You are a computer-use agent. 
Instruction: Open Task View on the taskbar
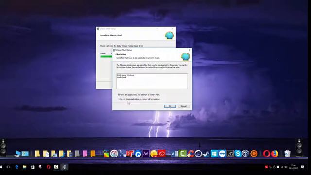(9, 167)
